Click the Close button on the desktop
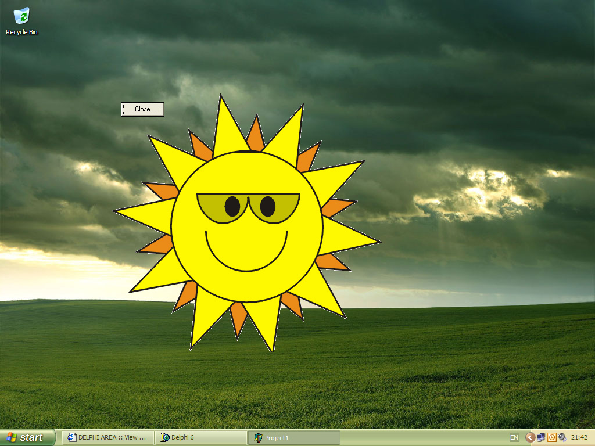 click(142, 109)
